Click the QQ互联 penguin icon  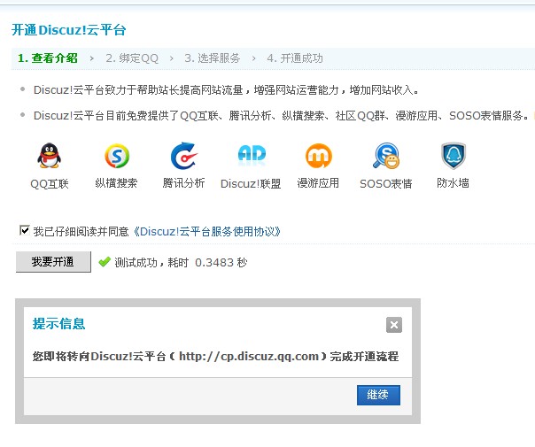tap(49, 156)
